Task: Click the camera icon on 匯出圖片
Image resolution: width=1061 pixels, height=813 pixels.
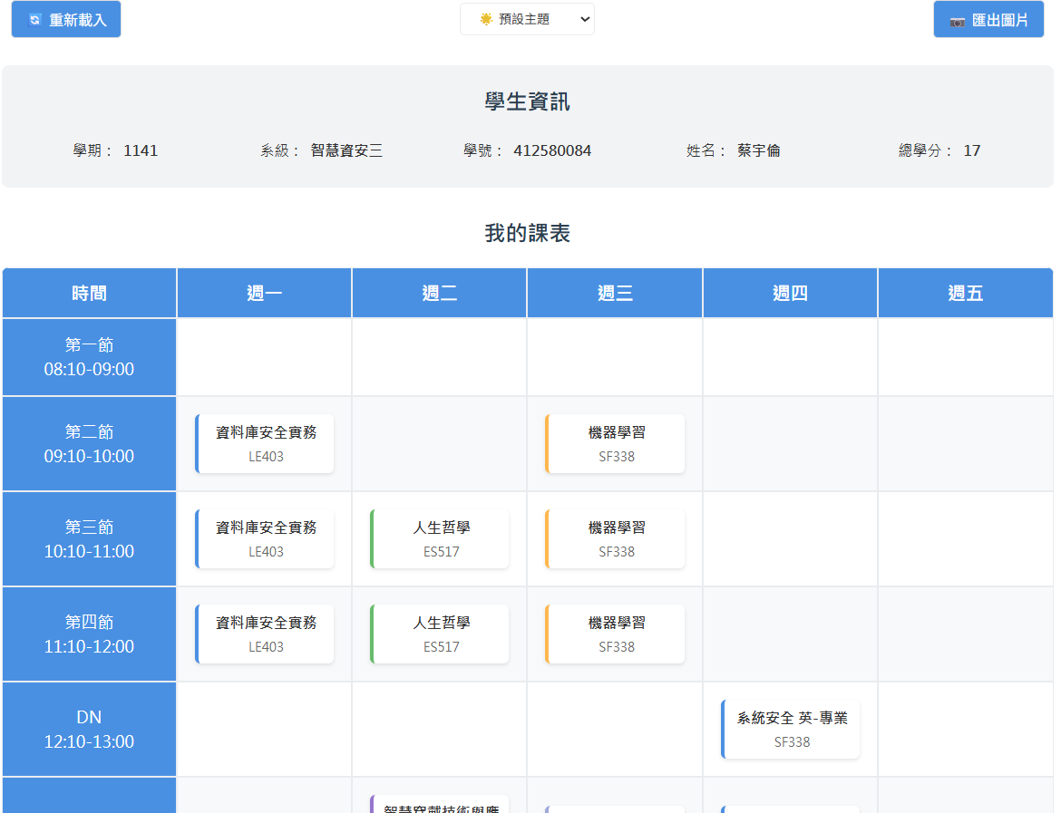Action: (x=957, y=21)
